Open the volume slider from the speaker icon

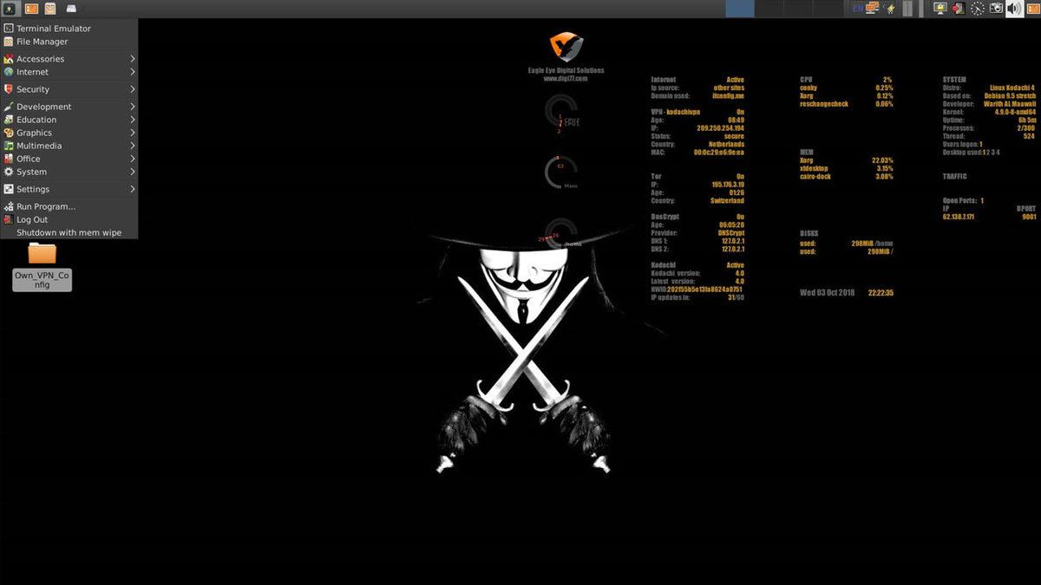point(1013,8)
